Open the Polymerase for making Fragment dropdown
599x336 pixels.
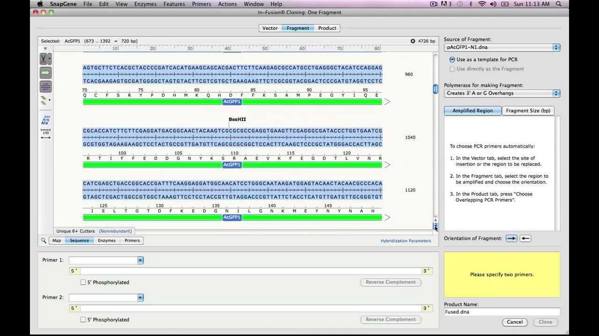pos(502,93)
